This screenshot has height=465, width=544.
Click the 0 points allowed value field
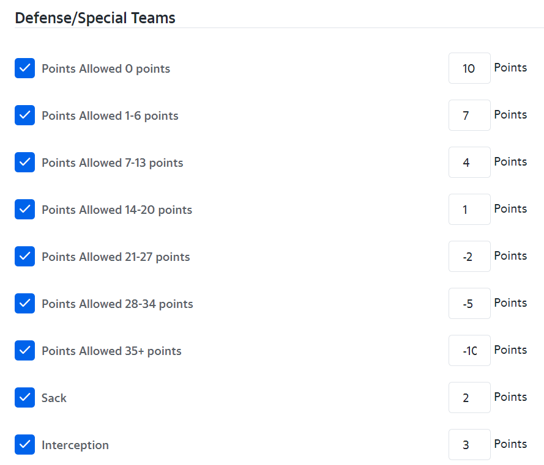469,68
